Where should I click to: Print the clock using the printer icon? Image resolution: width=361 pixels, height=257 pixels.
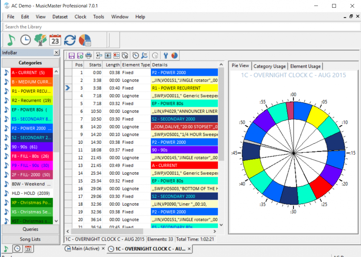(x=88, y=56)
